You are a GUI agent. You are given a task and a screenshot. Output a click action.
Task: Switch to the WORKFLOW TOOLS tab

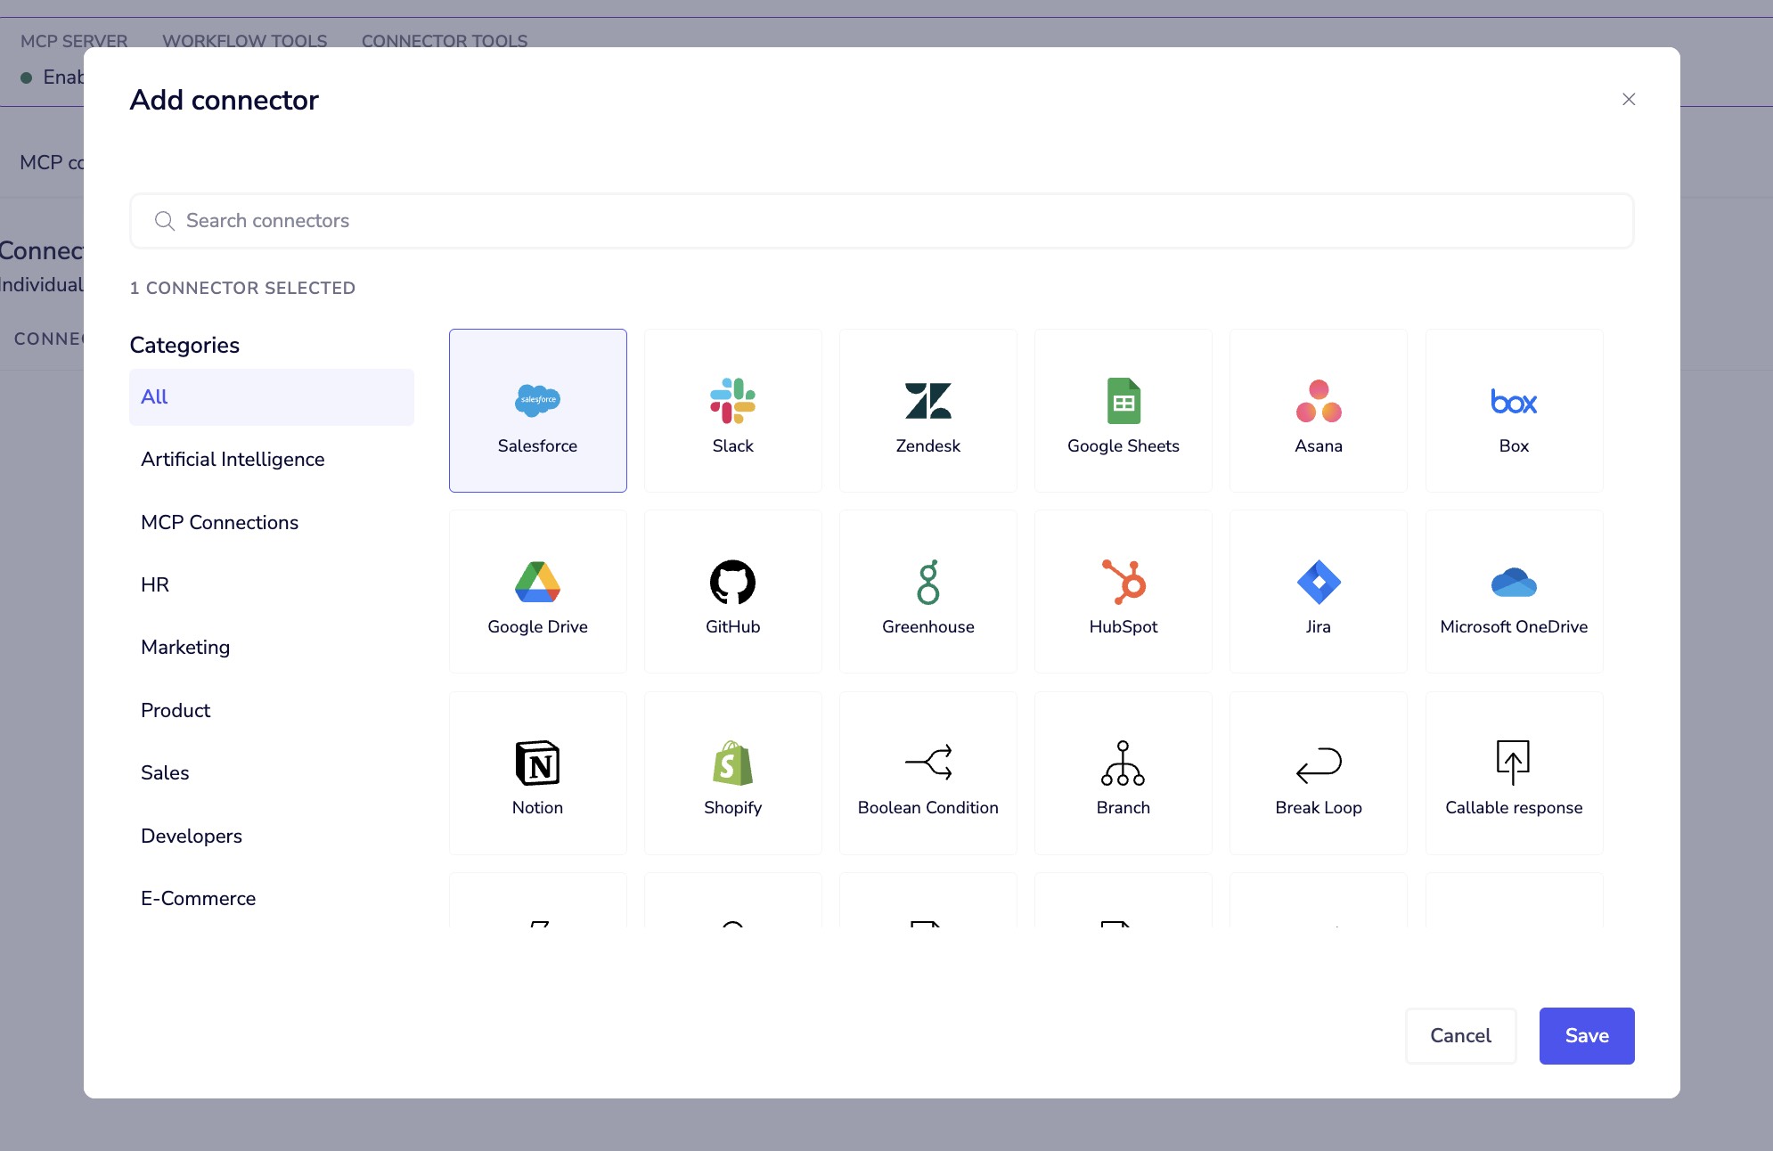coord(243,41)
